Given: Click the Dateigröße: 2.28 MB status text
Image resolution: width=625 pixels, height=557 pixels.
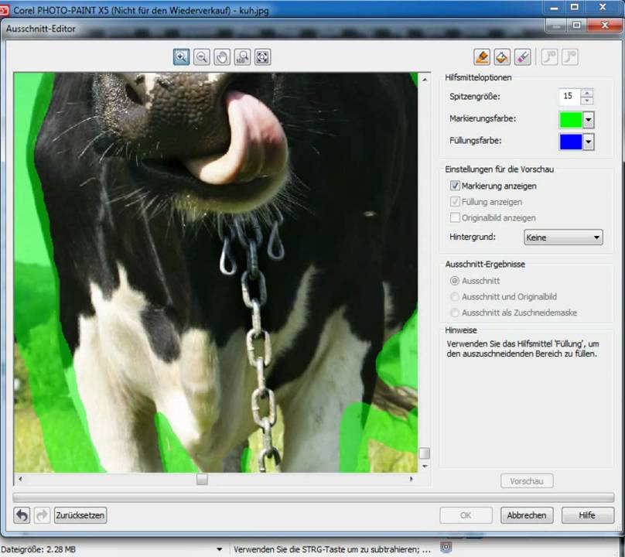Looking at the screenshot, I should [38, 549].
